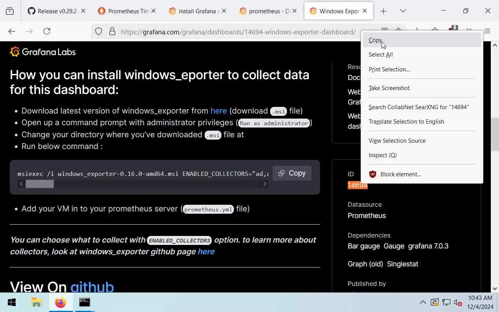The width and height of the screenshot is (499, 312).
Task: Close the Prometheus Time tab
Action: (x=154, y=11)
